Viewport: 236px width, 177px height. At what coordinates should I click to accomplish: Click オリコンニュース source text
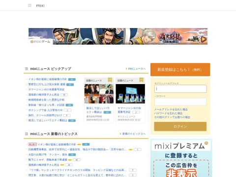pyautogui.click(x=126, y=117)
